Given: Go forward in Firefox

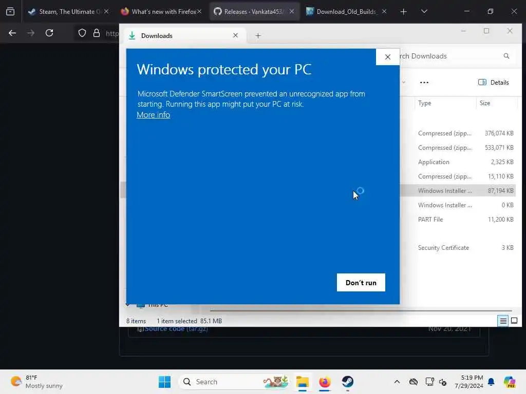Looking at the screenshot, I should click(x=30, y=33).
